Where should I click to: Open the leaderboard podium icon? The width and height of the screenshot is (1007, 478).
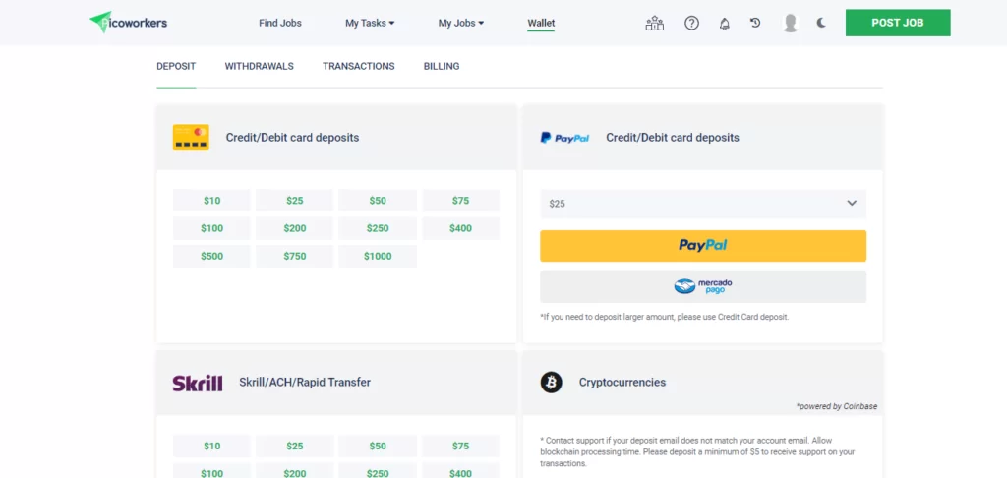coord(654,24)
